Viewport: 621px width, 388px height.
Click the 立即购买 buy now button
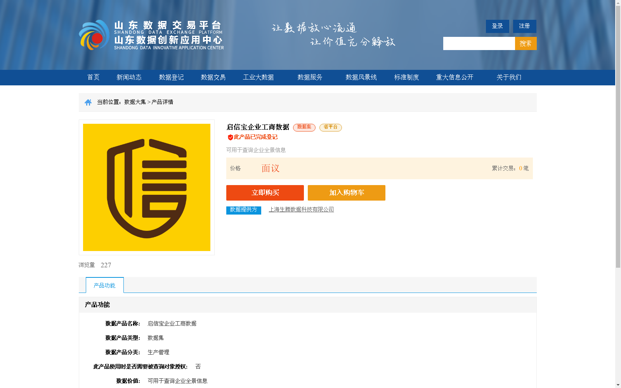[x=265, y=193]
